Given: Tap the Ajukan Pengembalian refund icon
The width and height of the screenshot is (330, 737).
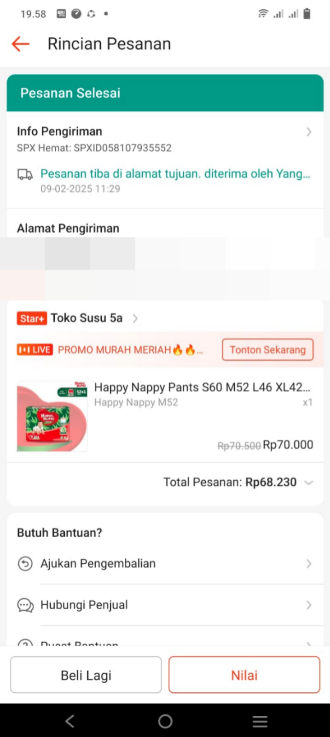Looking at the screenshot, I should point(25,564).
